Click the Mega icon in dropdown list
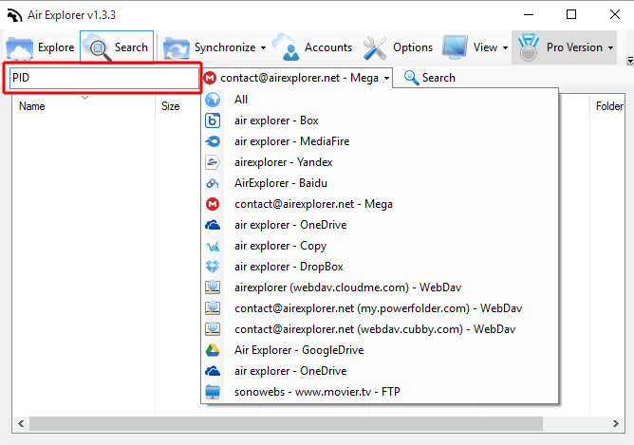This screenshot has height=445, width=634. 213,204
